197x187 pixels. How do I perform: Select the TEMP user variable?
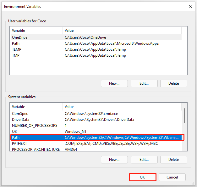click(x=96, y=49)
